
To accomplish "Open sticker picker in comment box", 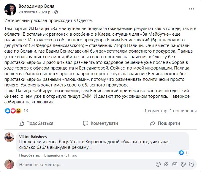I will 183,164.
